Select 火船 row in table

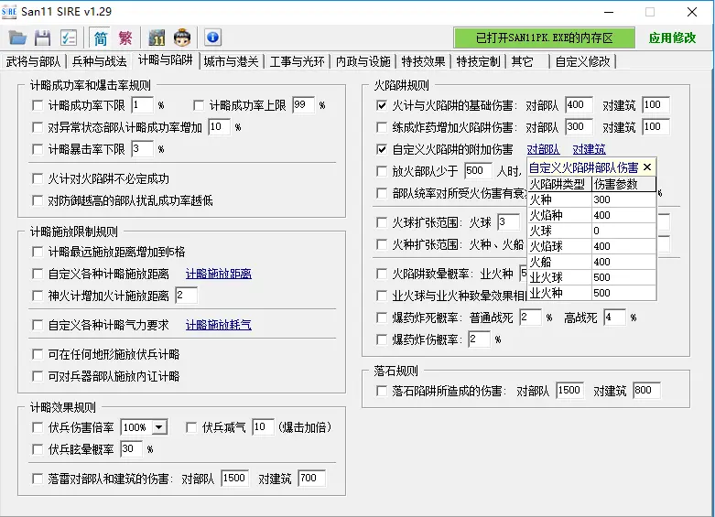(x=592, y=262)
